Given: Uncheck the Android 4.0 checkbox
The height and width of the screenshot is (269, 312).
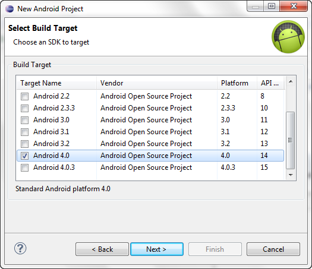Looking at the screenshot, I should [x=25, y=156].
